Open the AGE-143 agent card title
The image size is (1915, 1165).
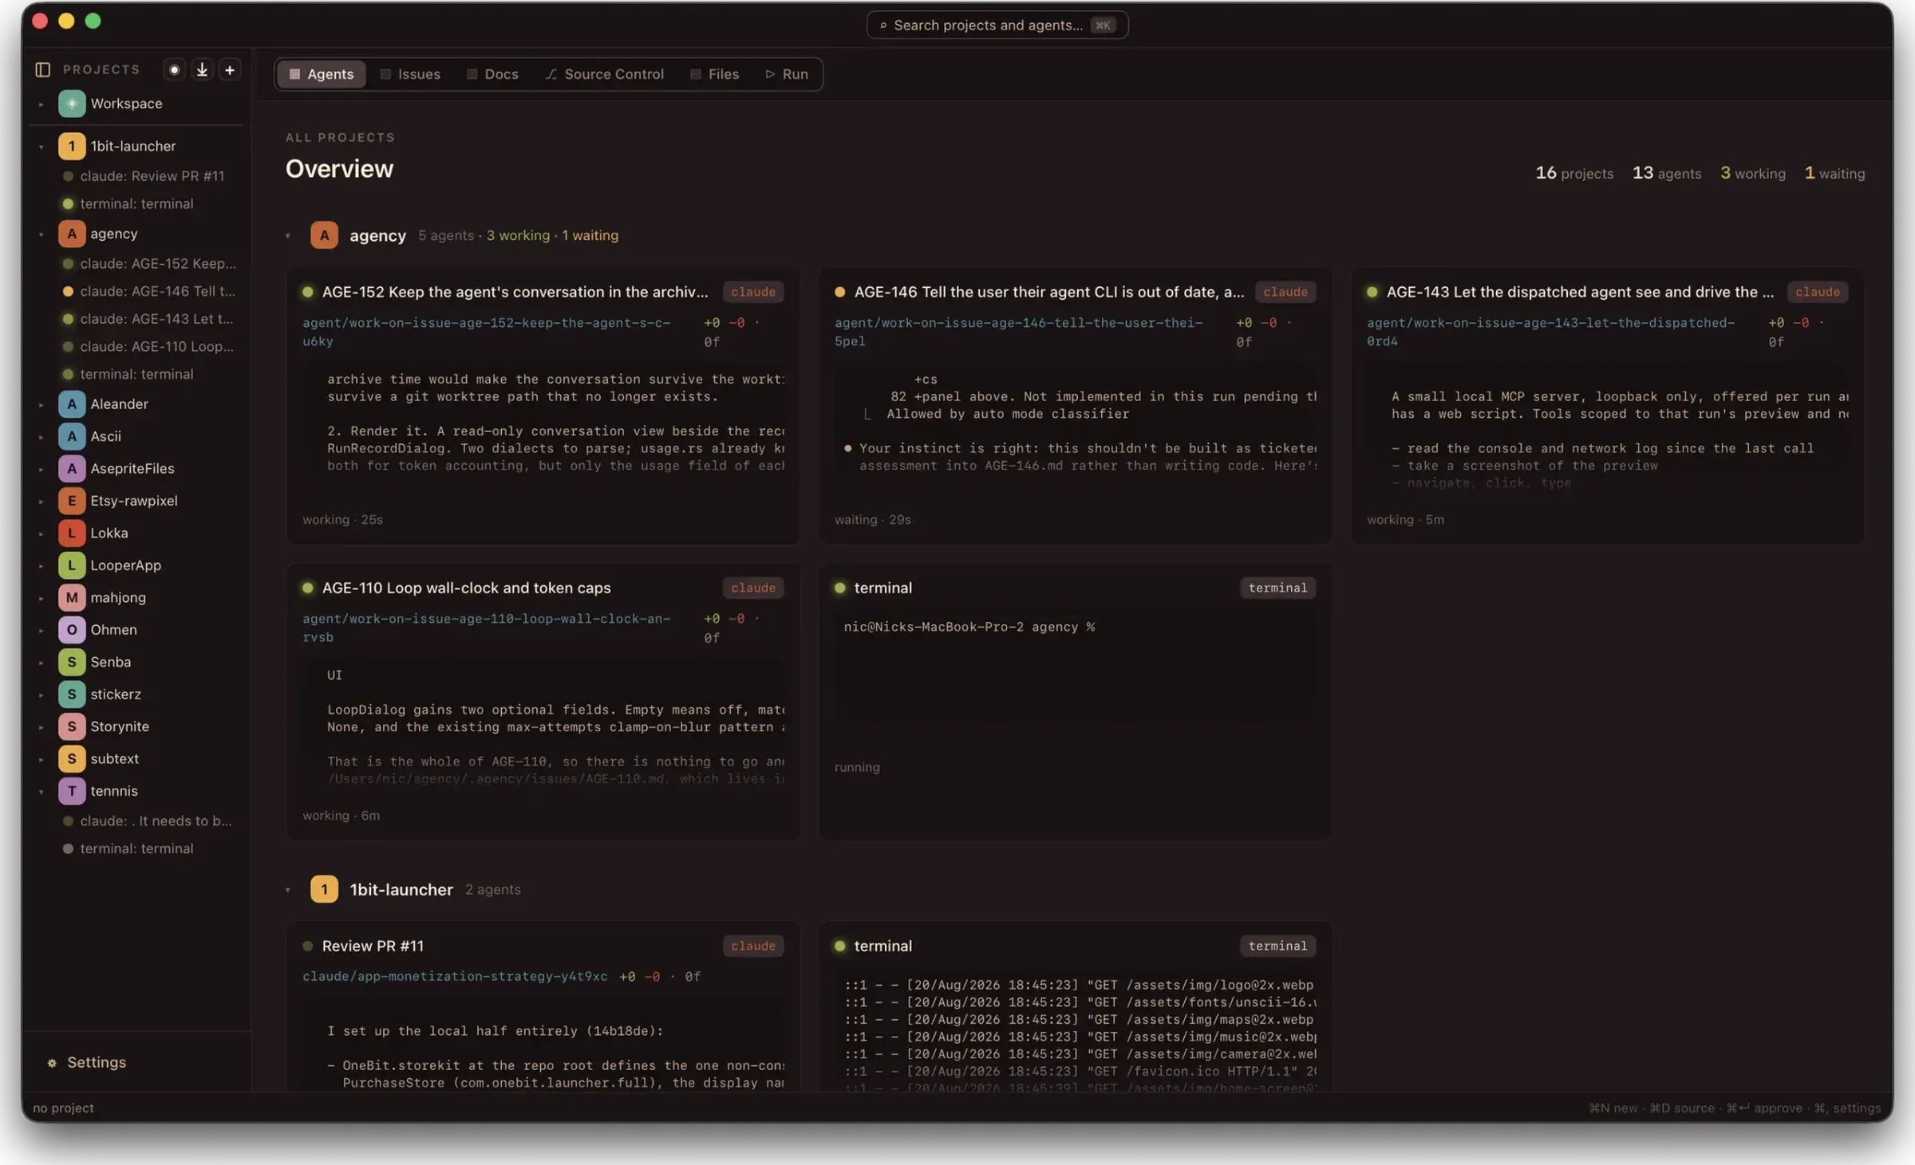pyautogui.click(x=1580, y=292)
